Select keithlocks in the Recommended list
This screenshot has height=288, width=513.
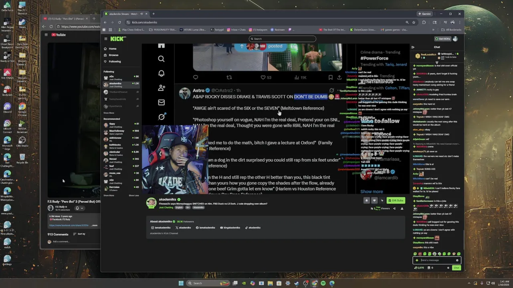[x=121, y=146]
